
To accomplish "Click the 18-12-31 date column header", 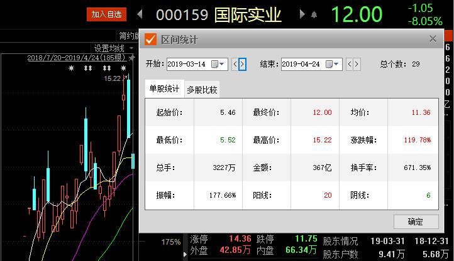I will click(x=431, y=241).
